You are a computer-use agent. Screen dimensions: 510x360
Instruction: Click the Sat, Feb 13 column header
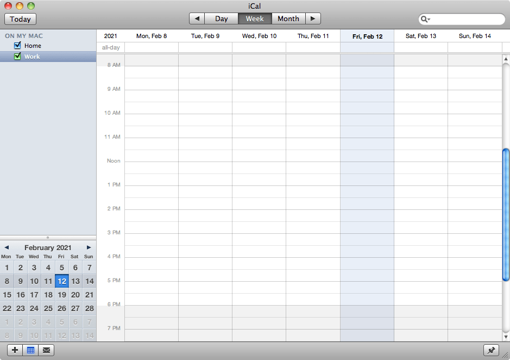click(x=421, y=36)
